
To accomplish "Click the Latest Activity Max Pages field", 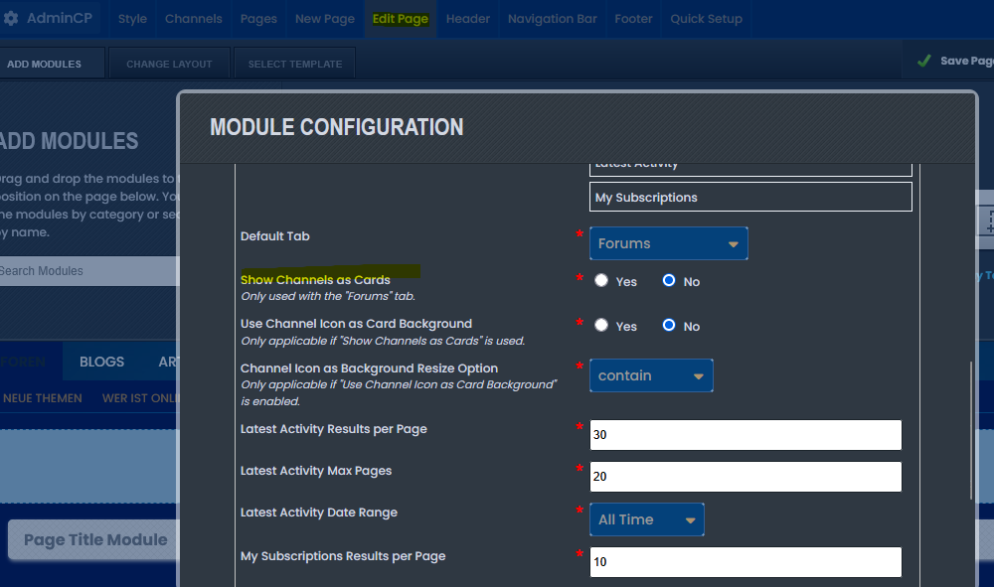I will pos(745,477).
